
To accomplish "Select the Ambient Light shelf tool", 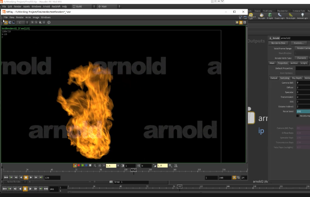I will click(302, 16).
